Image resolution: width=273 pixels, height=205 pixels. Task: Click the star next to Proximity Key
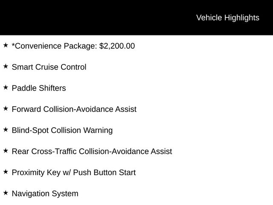[x=6, y=172]
